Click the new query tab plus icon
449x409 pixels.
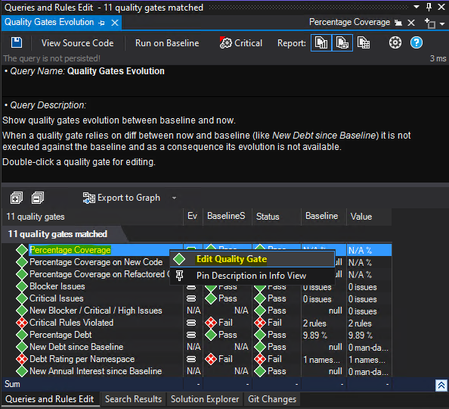click(430, 23)
